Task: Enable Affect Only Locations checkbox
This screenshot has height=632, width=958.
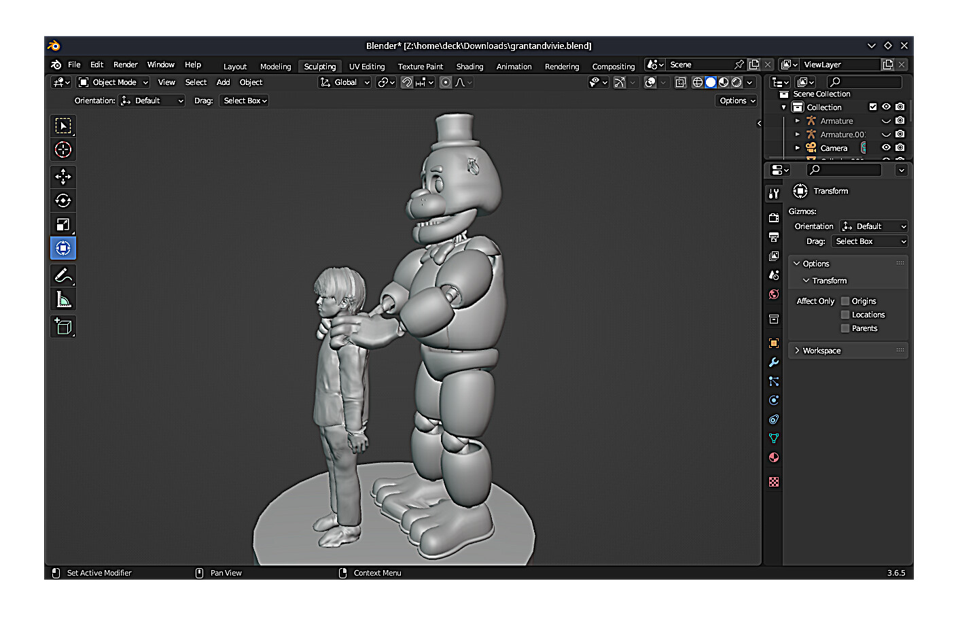Action: pyautogui.click(x=845, y=315)
